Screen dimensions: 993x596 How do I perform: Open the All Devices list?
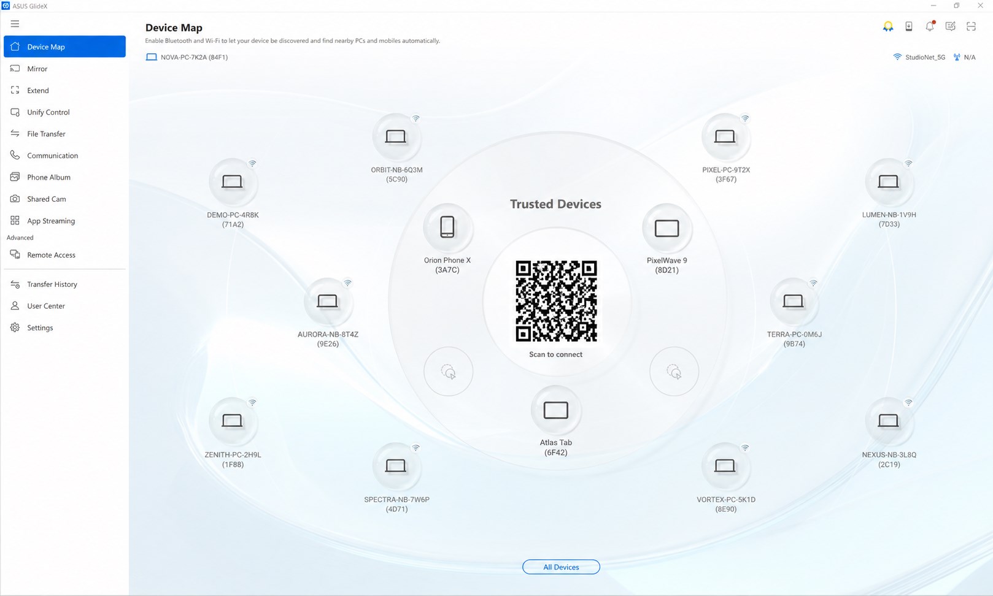tap(561, 567)
